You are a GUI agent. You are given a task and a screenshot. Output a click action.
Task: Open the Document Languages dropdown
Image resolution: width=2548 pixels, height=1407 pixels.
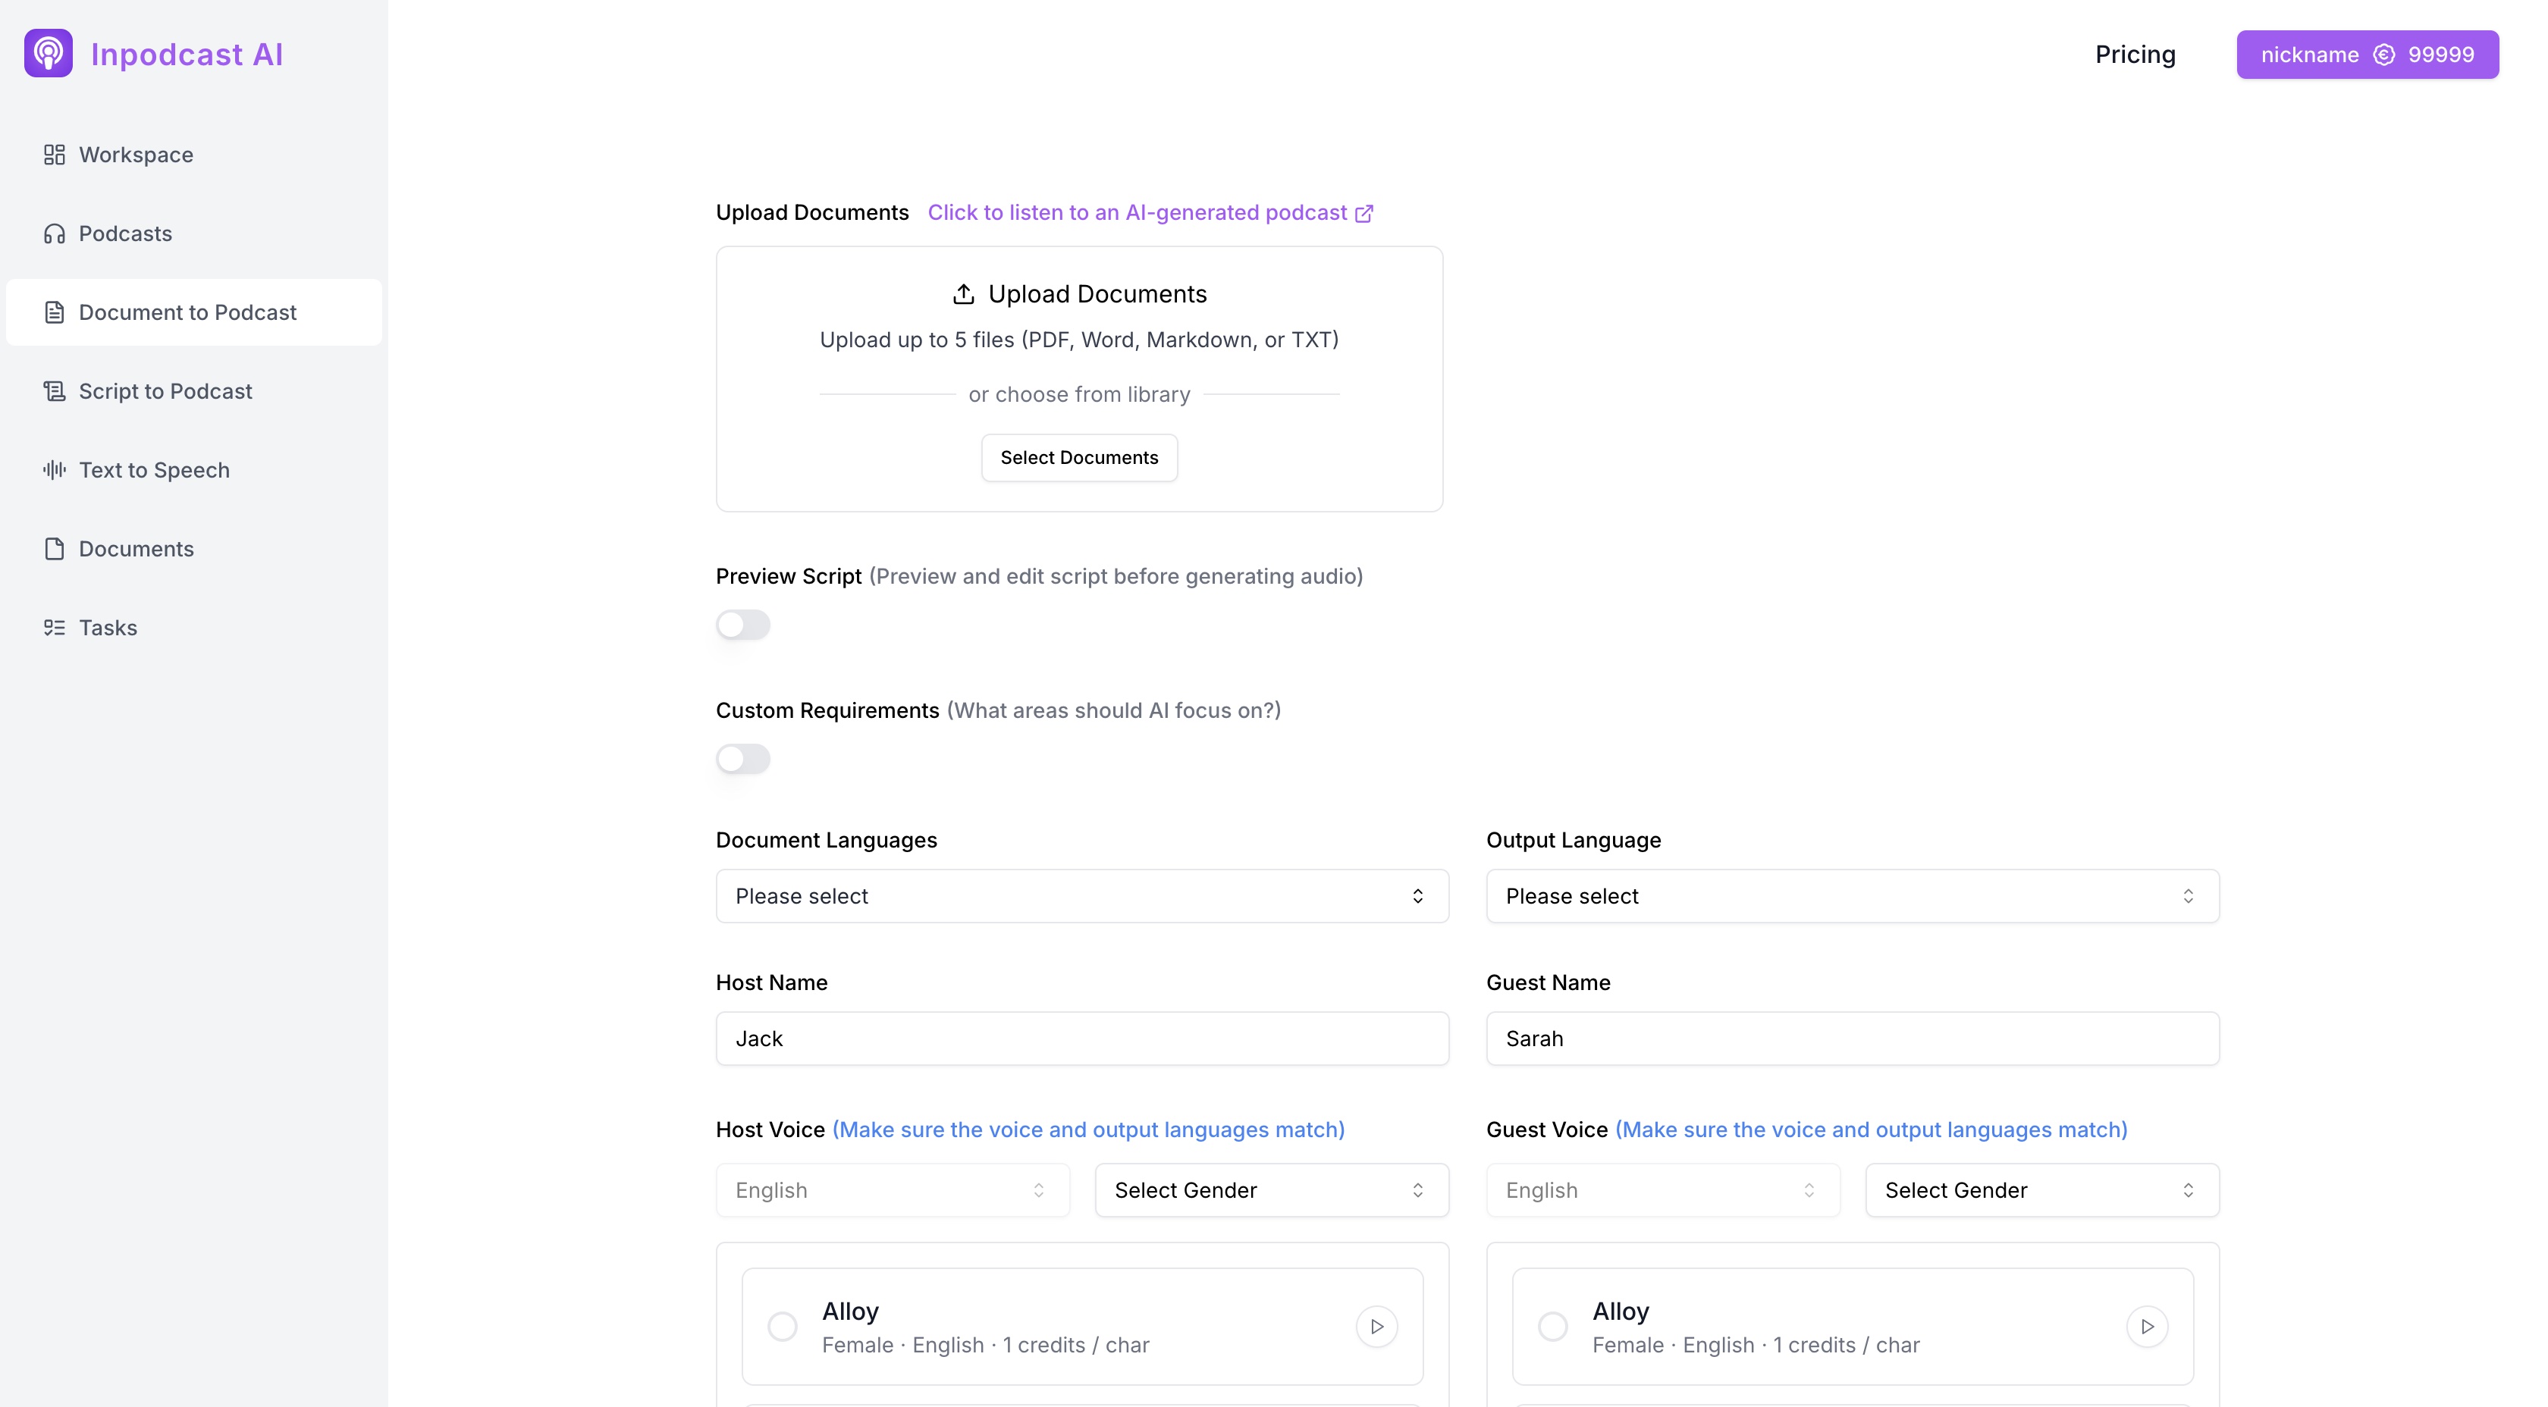pos(1081,896)
